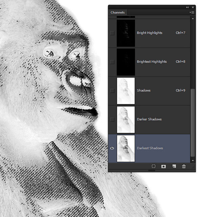Show the Darker Shadows channel
The image size is (203, 217).
point(112,119)
